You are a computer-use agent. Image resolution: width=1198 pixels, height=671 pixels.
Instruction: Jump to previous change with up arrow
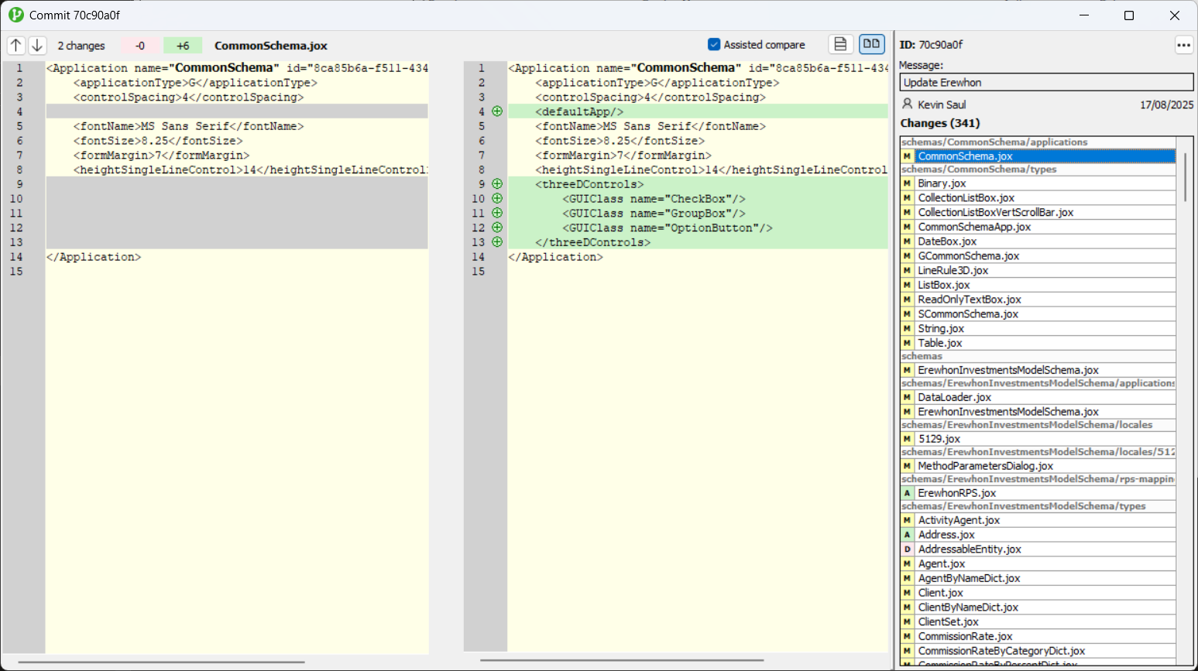pyautogui.click(x=16, y=46)
